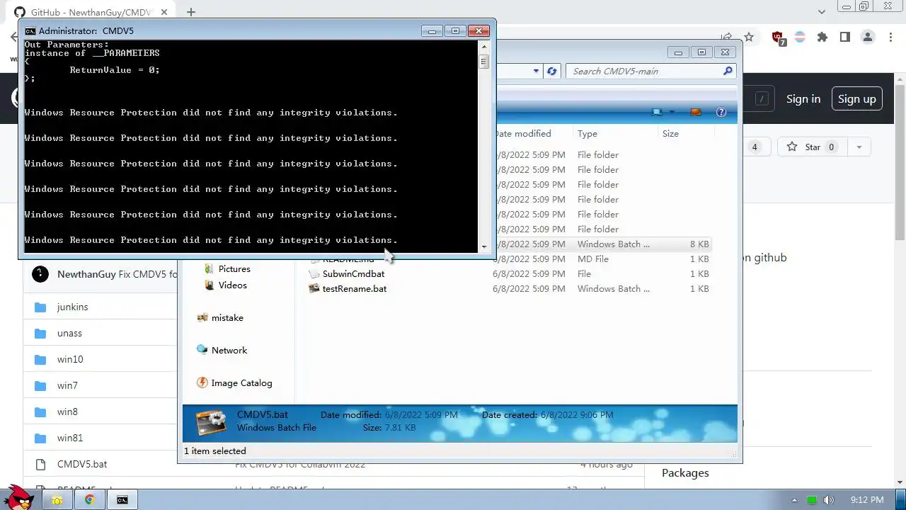Open Videos in the Explorer sidebar
Viewport: 906px width, 510px height.
[x=232, y=285]
